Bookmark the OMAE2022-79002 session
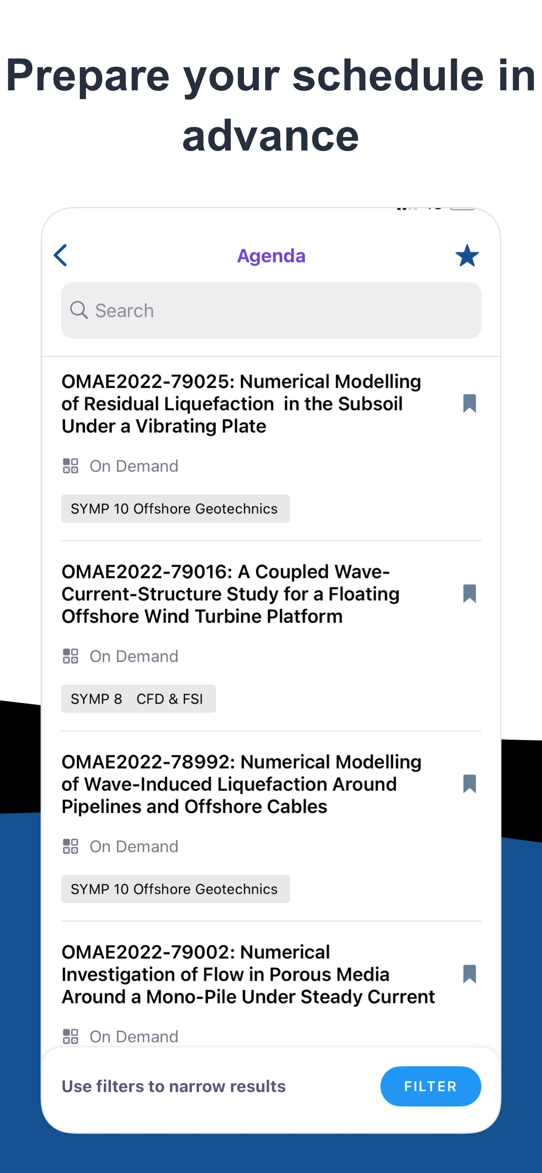Viewport: 542px width, 1173px height. pyautogui.click(x=469, y=974)
